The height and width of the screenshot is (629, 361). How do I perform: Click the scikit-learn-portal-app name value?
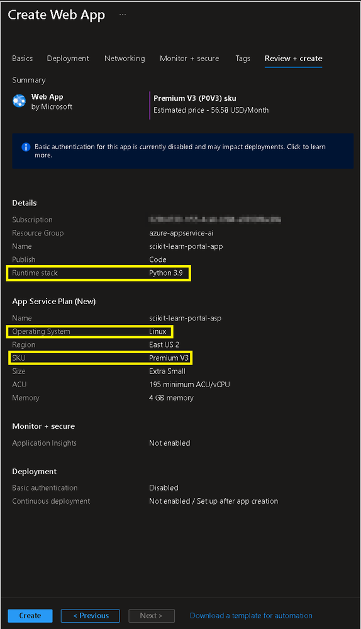[x=186, y=246]
